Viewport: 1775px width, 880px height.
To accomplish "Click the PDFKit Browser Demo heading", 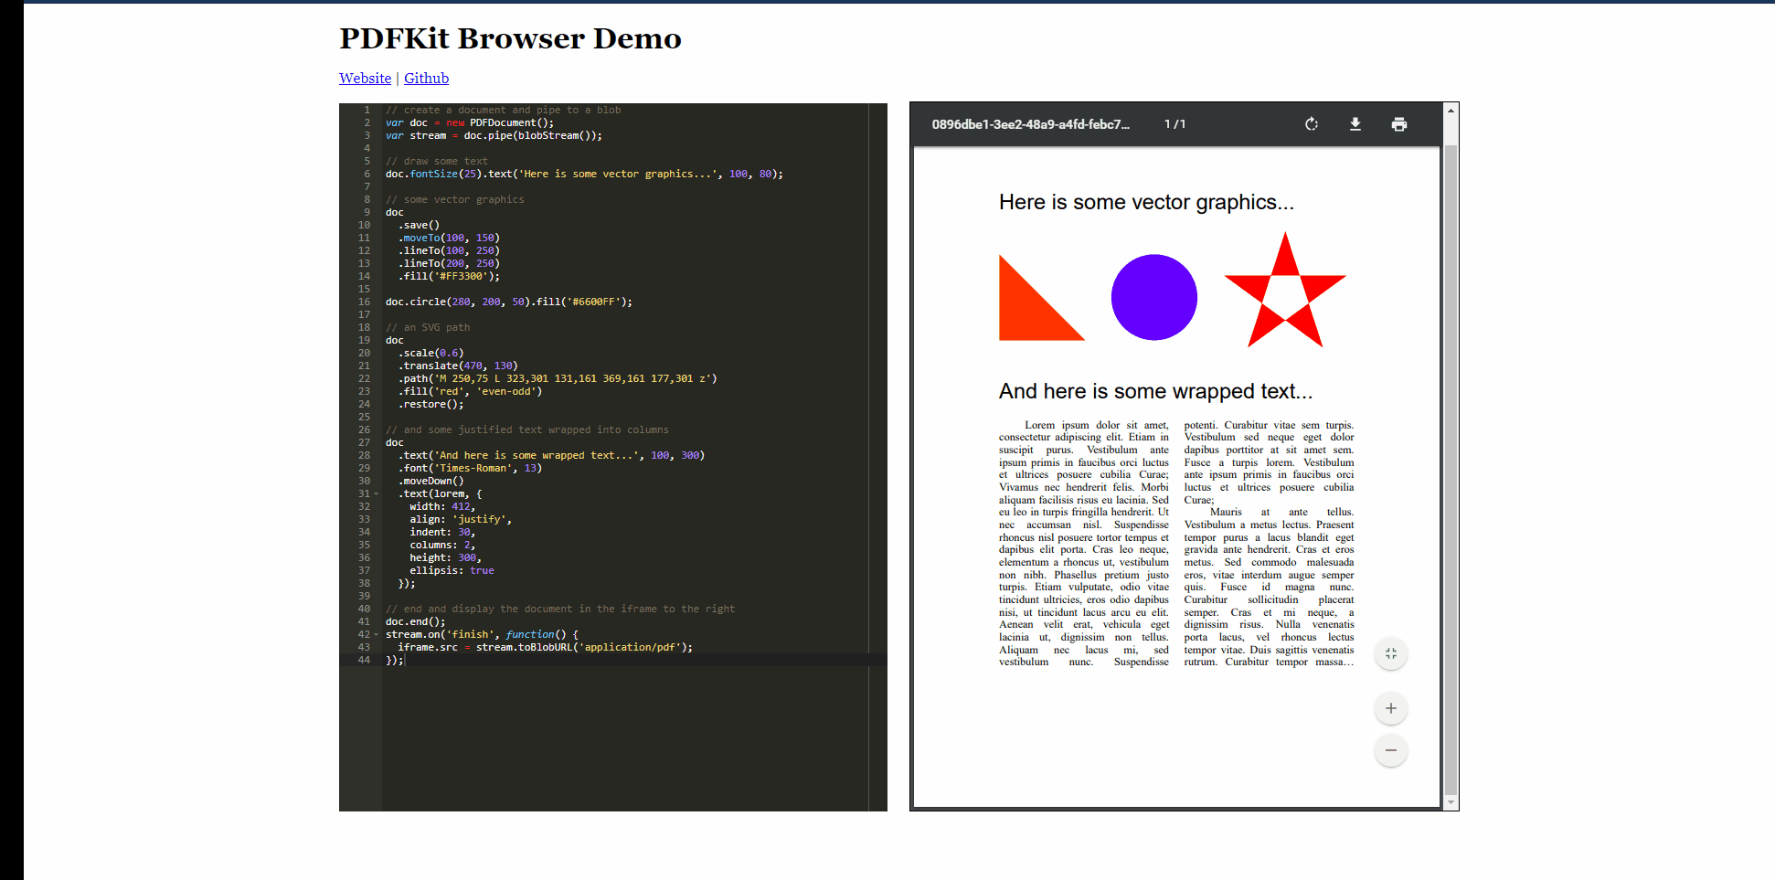I will (x=510, y=38).
